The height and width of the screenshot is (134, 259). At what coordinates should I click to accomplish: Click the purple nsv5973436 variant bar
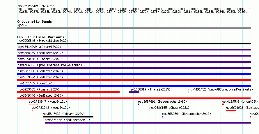(x=134, y=62)
